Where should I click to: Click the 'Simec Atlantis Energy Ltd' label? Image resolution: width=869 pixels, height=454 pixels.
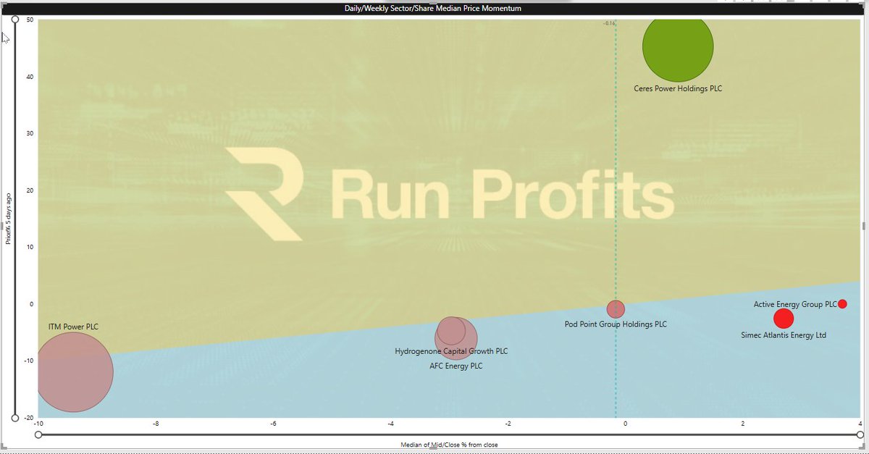(784, 335)
